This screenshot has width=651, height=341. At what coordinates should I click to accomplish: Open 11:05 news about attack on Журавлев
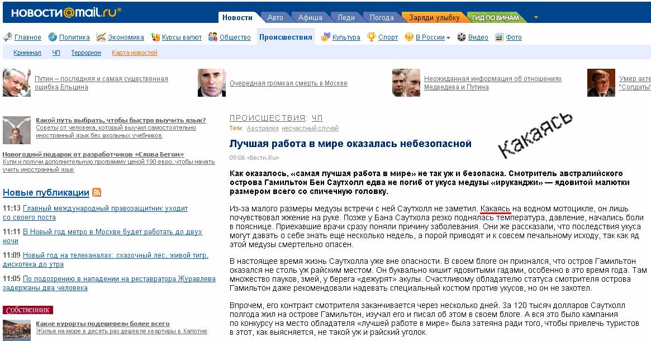[109, 283]
